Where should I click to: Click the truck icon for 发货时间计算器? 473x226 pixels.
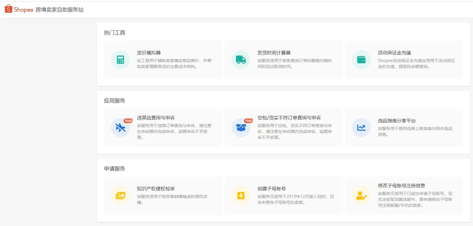241,60
